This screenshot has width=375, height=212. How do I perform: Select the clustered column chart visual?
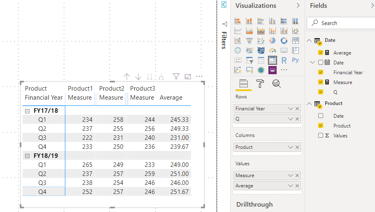273,21
